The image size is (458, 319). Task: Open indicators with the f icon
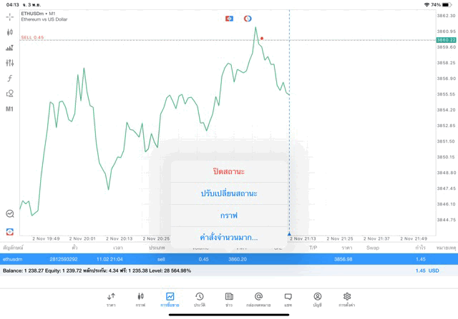pyautogui.click(x=9, y=79)
